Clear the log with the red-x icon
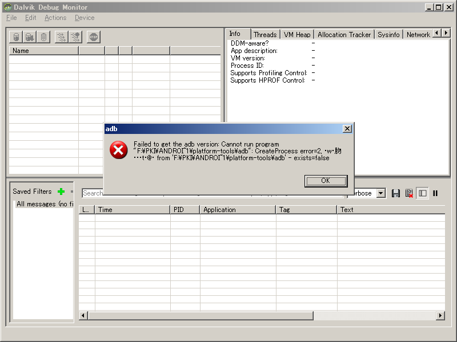The width and height of the screenshot is (457, 342). click(x=409, y=193)
